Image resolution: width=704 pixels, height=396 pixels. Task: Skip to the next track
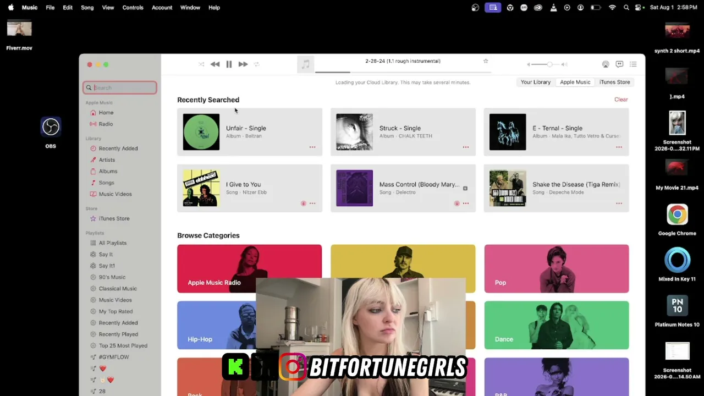(x=243, y=64)
